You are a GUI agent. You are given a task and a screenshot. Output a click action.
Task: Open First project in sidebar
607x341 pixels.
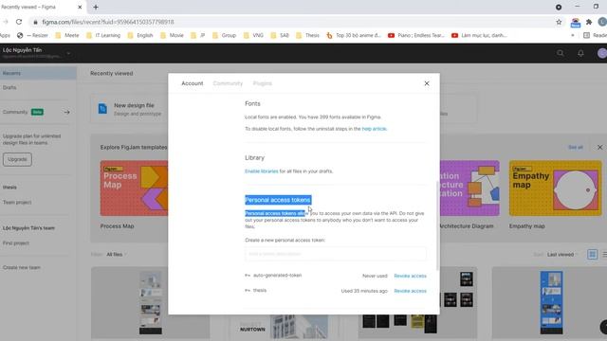[x=16, y=243]
